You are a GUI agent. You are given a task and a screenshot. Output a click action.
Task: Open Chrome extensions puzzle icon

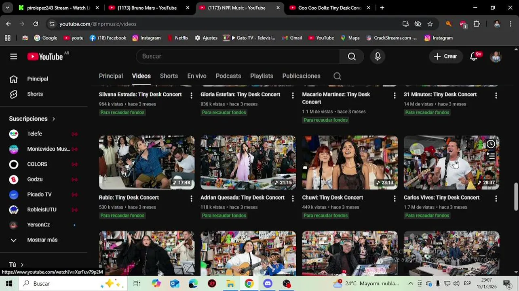477,24
